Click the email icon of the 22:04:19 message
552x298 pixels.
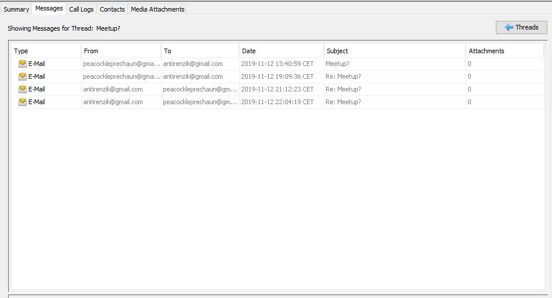click(23, 102)
